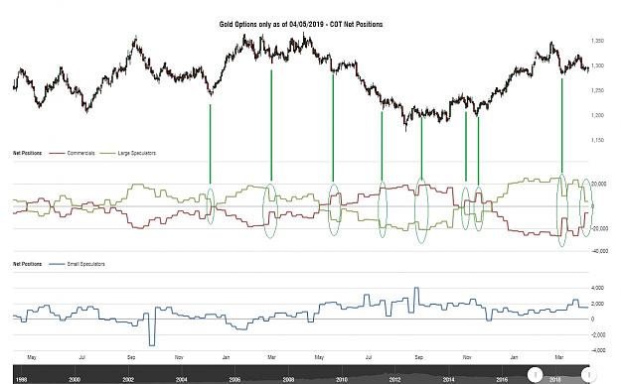Click the red Commercials legend line swatch
The image size is (621, 384).
[x=57, y=153]
